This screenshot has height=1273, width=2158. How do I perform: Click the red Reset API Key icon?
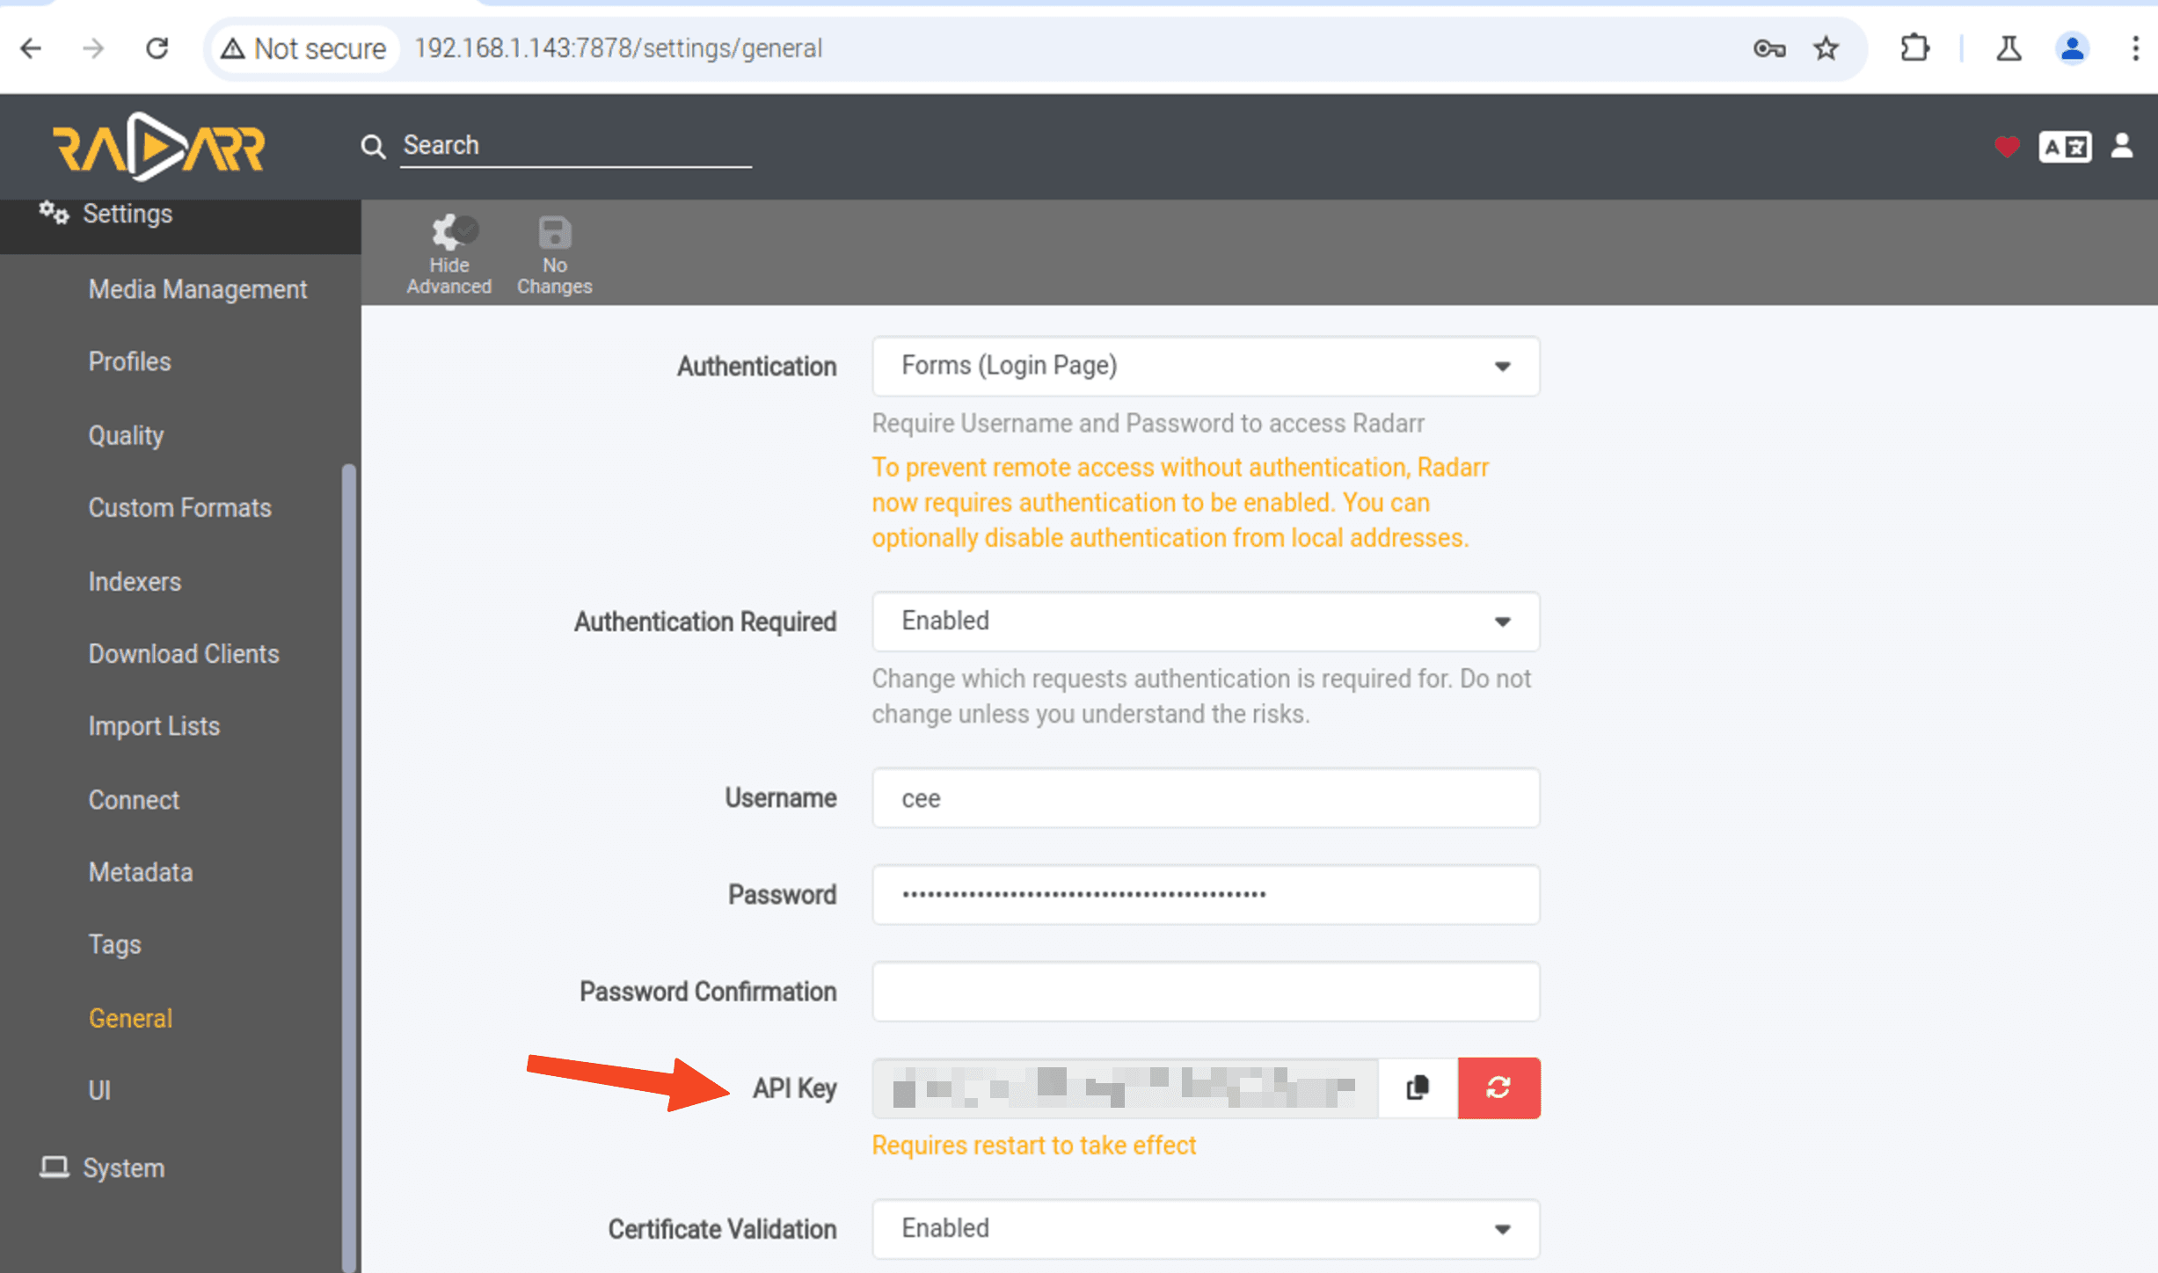1498,1088
